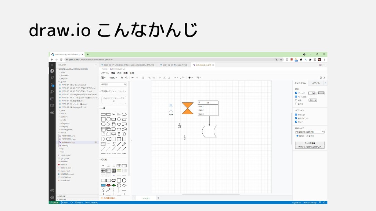Viewport: 376px width, 211px height.
Task: Click the delete trash icon in toolbar
Action: pyautogui.click(x=143, y=78)
